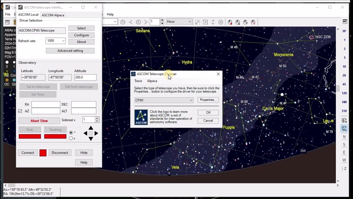Click telescope icon with red dot
Viewport: 353px width, 199px height.
coord(230,22)
